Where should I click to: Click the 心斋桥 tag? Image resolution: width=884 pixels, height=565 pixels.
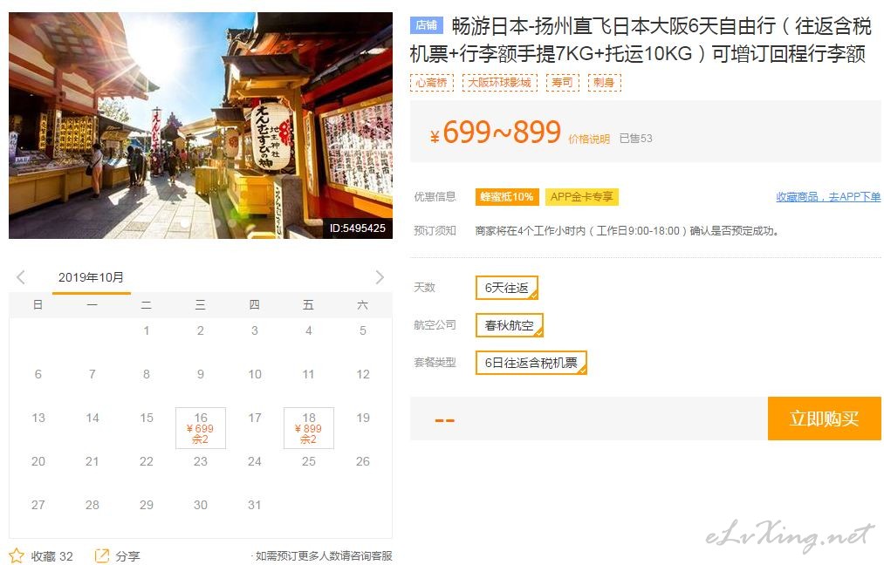[432, 82]
